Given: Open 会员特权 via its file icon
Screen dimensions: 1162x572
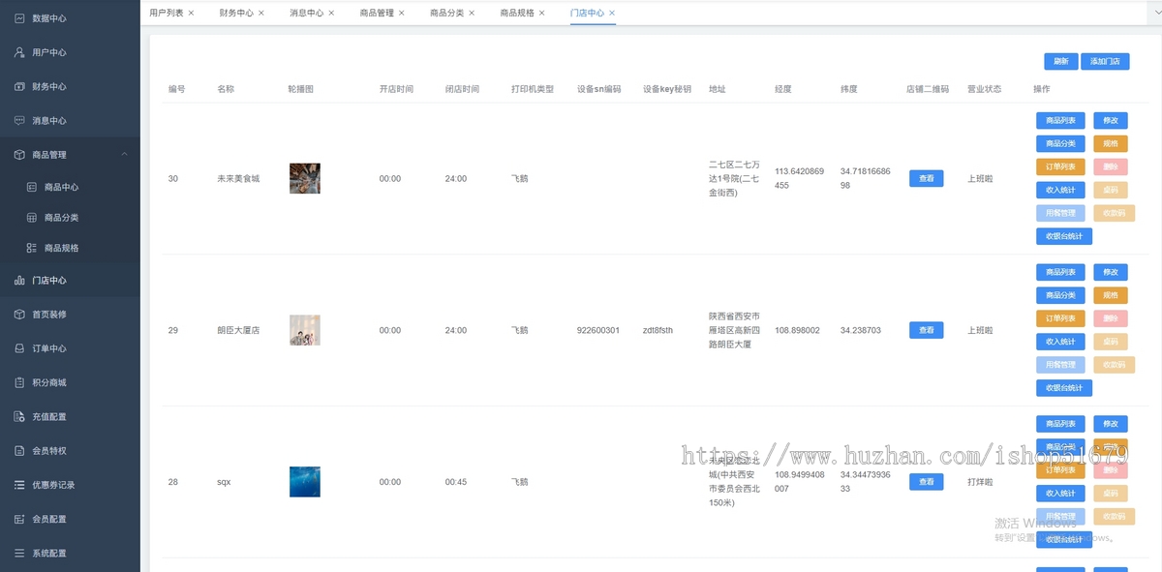Looking at the screenshot, I should [19, 451].
